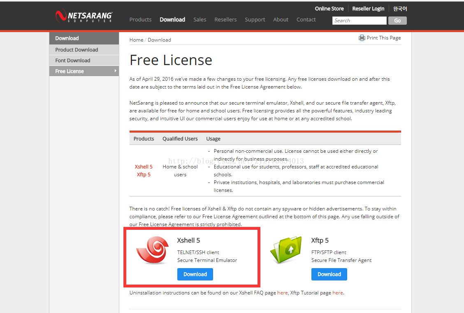Open the Contact menu
This screenshot has width=464, height=313.
[306, 20]
